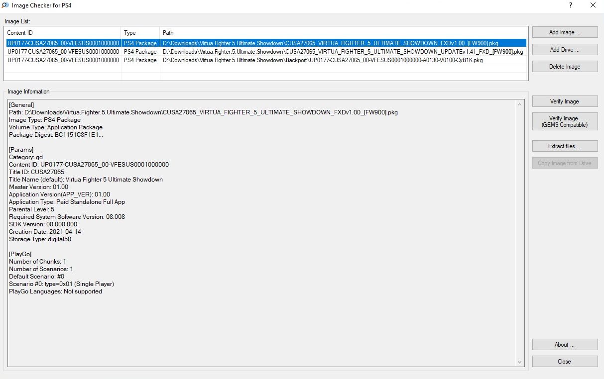Click the Application Type line
This screenshot has height=379, width=604.
(67, 202)
